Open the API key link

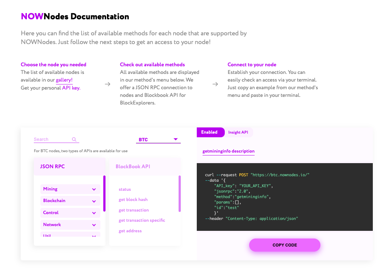[x=71, y=88]
